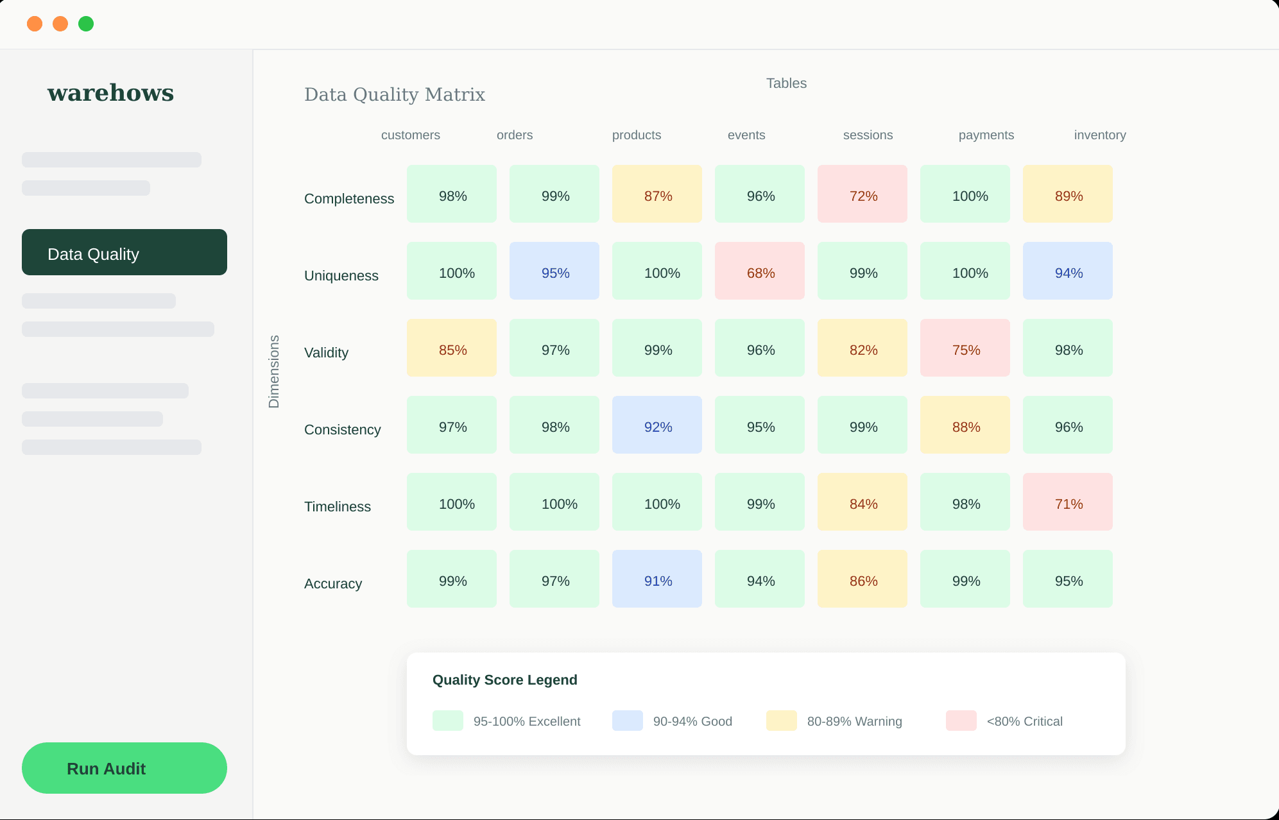Viewport: 1279px width, 820px height.
Task: Click products Consistency 92% cell
Action: coord(657,425)
